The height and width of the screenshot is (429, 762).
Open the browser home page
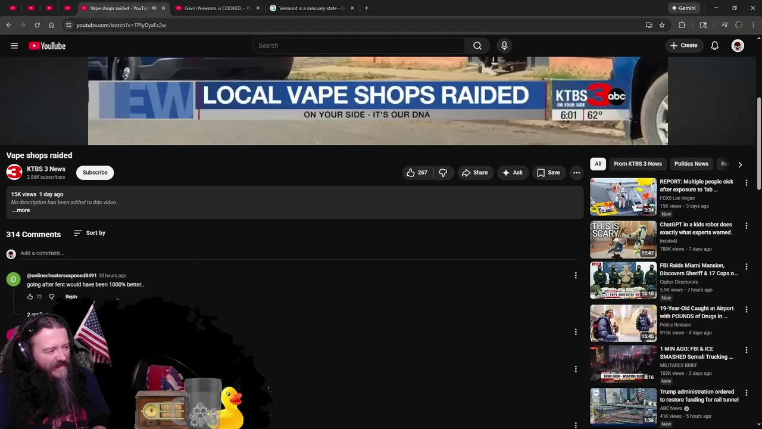pos(52,25)
